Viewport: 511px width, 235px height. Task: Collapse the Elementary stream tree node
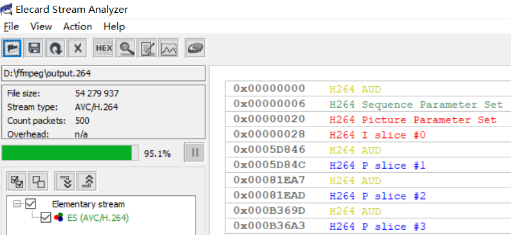[17, 204]
